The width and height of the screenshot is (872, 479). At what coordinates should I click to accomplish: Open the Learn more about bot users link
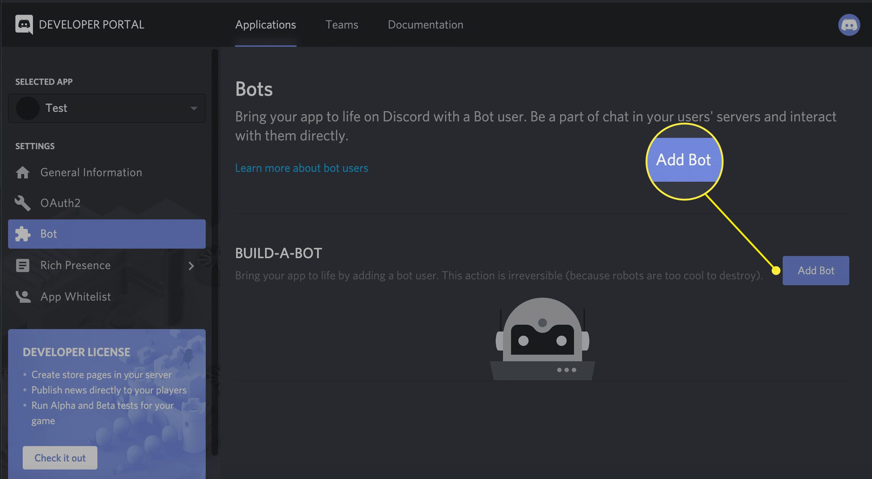click(x=301, y=167)
